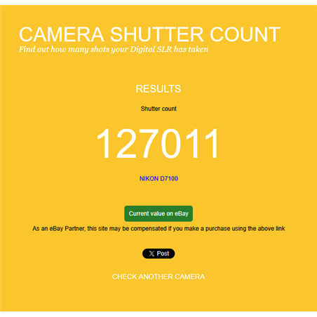The width and height of the screenshot is (317, 317).
Task: Click the RESULTS heading
Action: pyautogui.click(x=158, y=89)
